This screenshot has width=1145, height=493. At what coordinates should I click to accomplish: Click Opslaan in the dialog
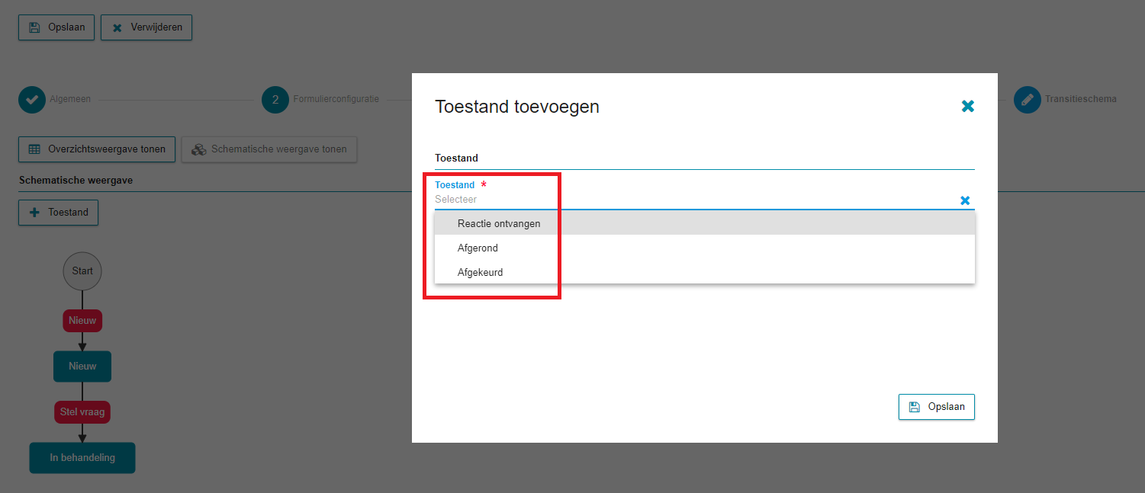937,407
